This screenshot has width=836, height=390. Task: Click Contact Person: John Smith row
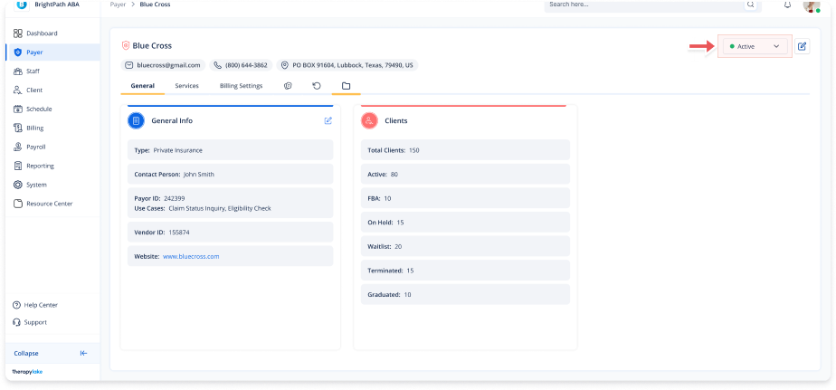[231, 174]
